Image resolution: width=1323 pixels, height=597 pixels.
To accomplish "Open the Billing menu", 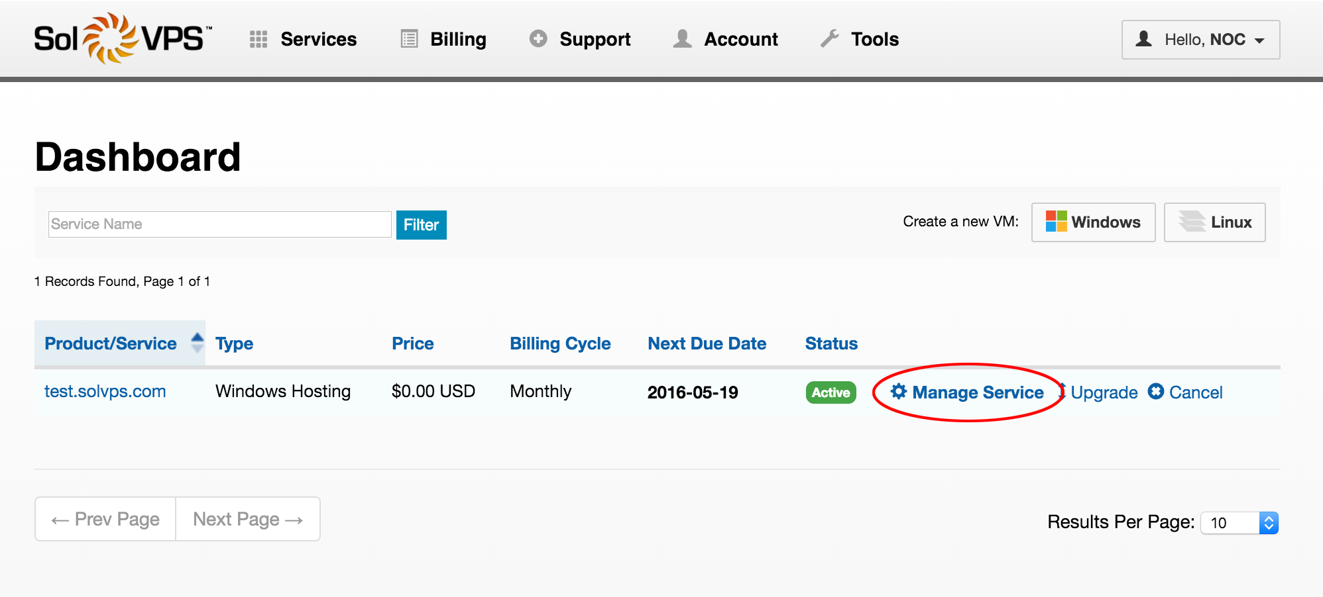I will [458, 40].
